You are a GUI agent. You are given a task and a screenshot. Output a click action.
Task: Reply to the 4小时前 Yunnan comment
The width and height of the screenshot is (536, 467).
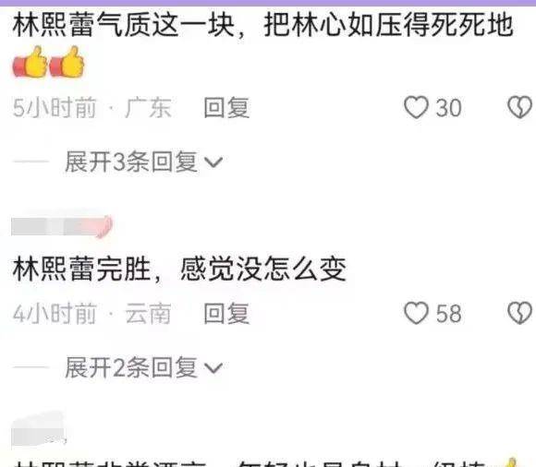pos(226,313)
